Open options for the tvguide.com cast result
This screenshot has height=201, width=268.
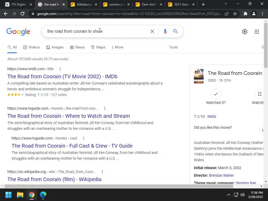coord(83,138)
